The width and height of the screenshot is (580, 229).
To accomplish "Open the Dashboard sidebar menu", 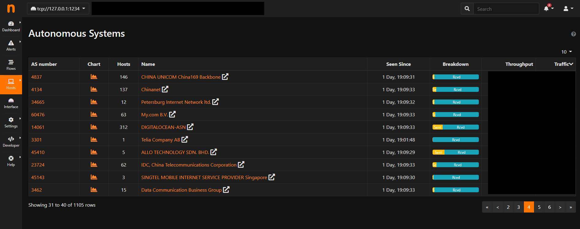I will [11, 26].
